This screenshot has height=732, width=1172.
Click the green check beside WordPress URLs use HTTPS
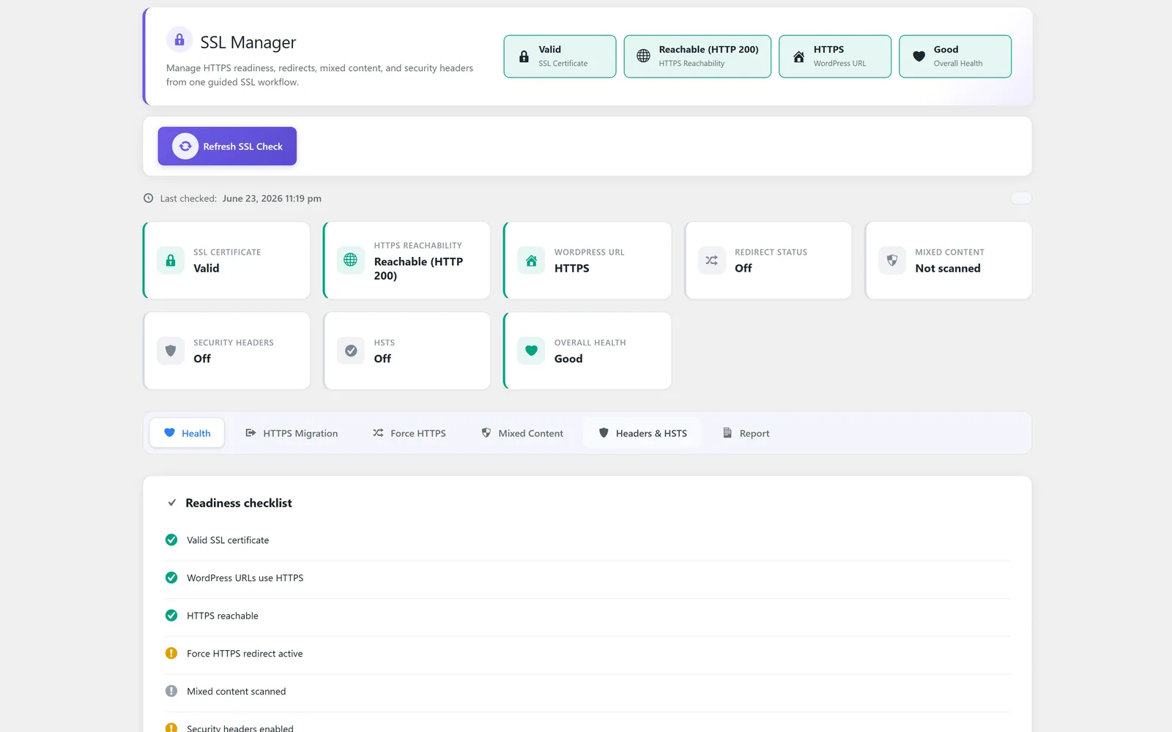pos(171,578)
